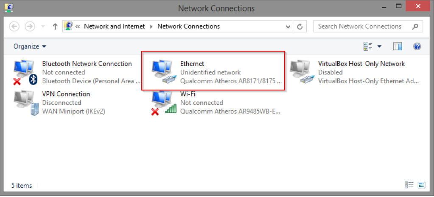Open the Organize dropdown menu
434x197 pixels.
pyautogui.click(x=30, y=47)
